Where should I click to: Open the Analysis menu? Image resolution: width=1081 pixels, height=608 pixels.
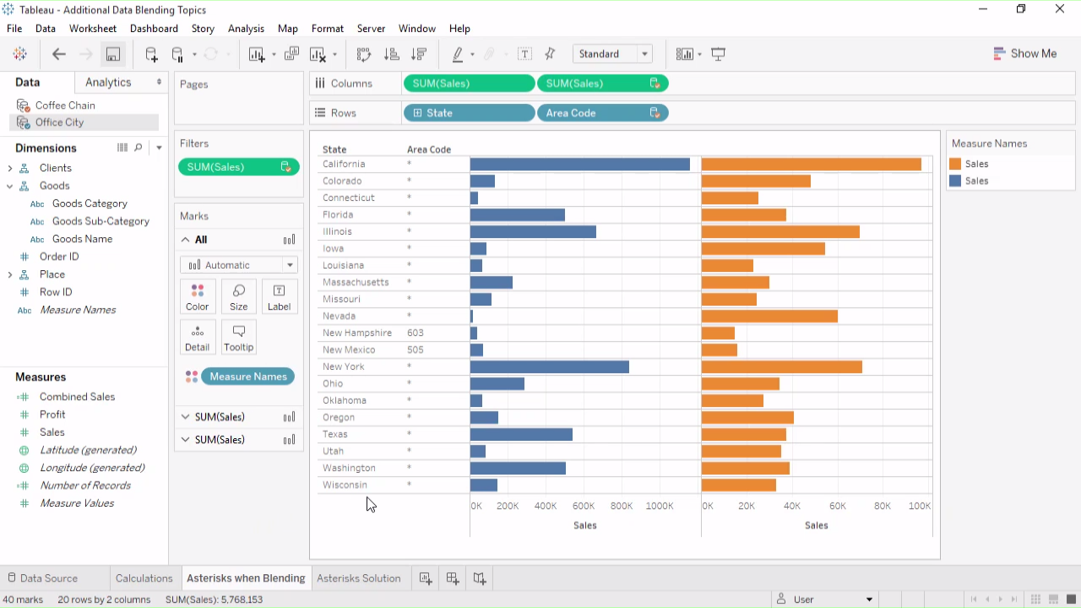[246, 29]
